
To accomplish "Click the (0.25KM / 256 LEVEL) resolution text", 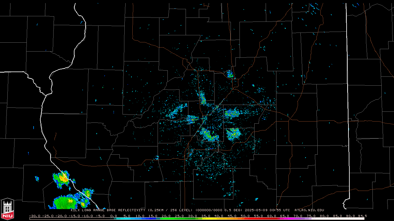I will click(x=170, y=210).
